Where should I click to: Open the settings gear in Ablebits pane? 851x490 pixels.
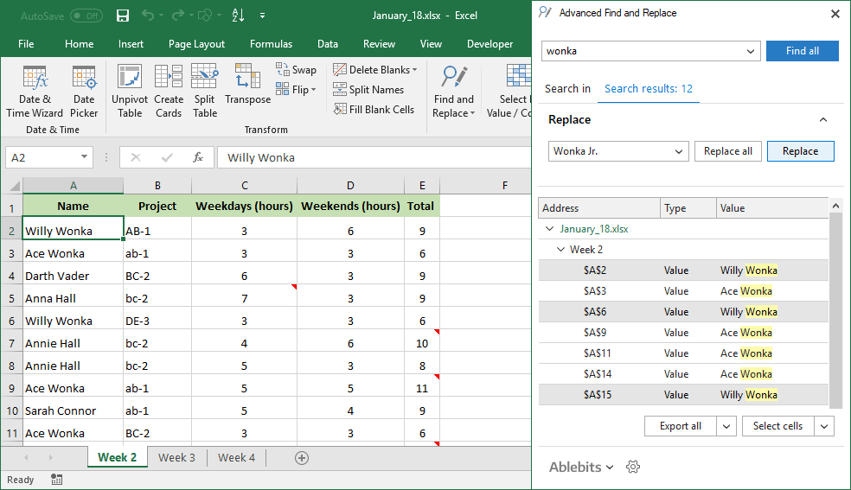tap(633, 467)
